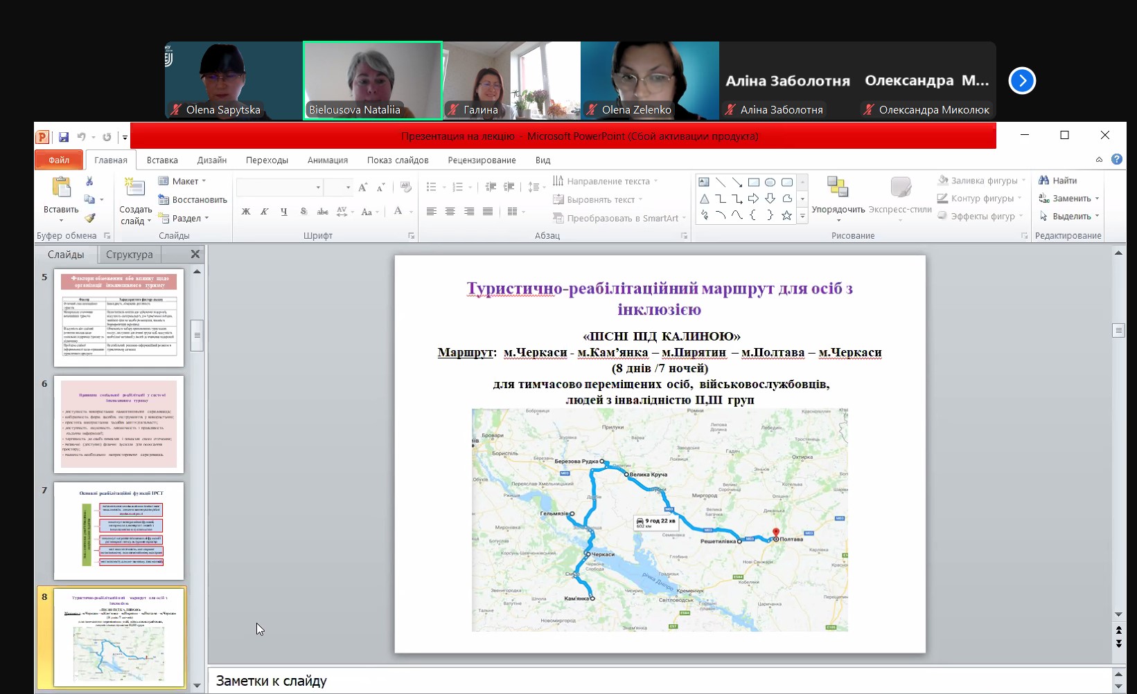Expand the shapes gallery with the More arrow
The image size is (1137, 694).
(x=802, y=216)
